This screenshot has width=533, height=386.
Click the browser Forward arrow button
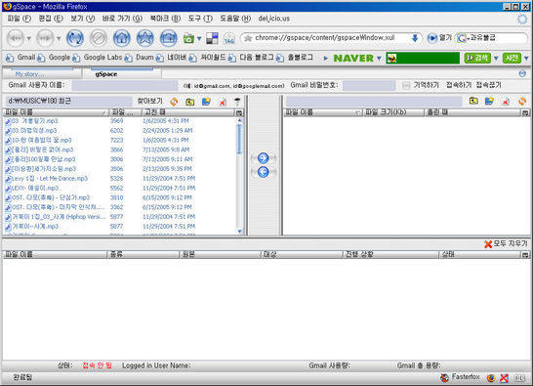point(45,38)
